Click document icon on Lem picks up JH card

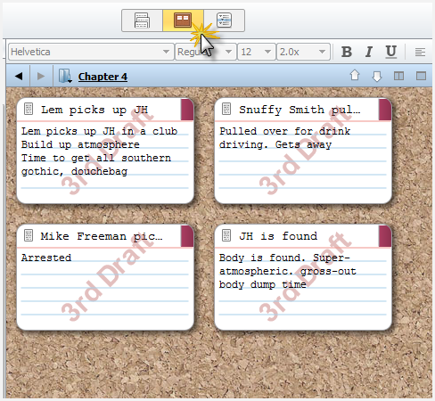coord(29,109)
